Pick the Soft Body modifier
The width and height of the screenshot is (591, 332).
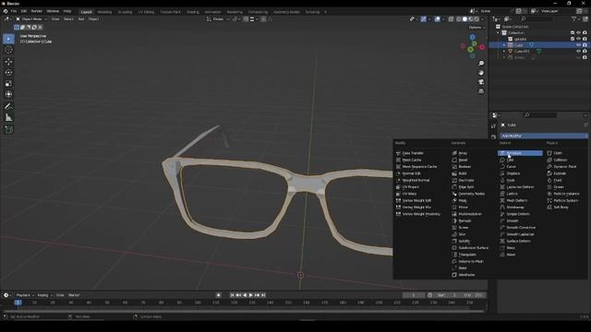561,207
